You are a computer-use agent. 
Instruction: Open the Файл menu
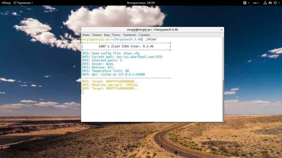pyautogui.click(x=86, y=35)
